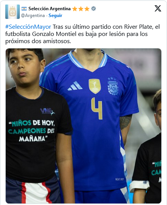Viewport: 167px width, 205px height.
Task: Click the first gold star
Action: (x=75, y=9)
